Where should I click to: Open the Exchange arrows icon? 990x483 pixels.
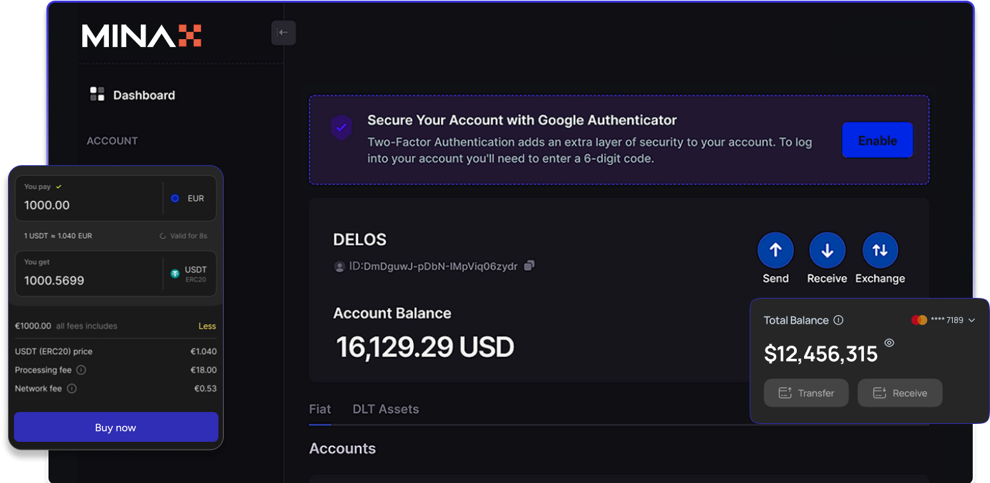(x=880, y=250)
